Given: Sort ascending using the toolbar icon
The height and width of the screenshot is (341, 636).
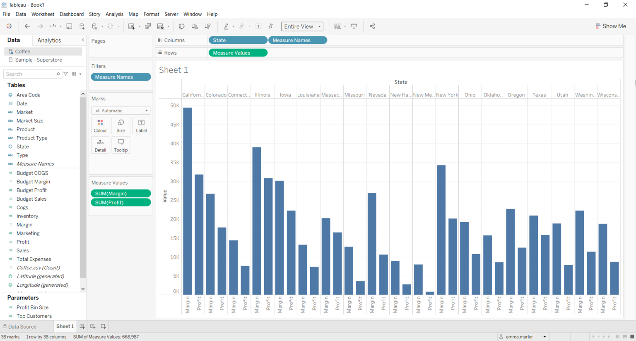Looking at the screenshot, I should 195,26.
